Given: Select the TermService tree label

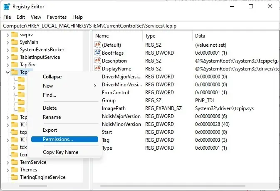Looking at the screenshot, I should click(33, 162).
